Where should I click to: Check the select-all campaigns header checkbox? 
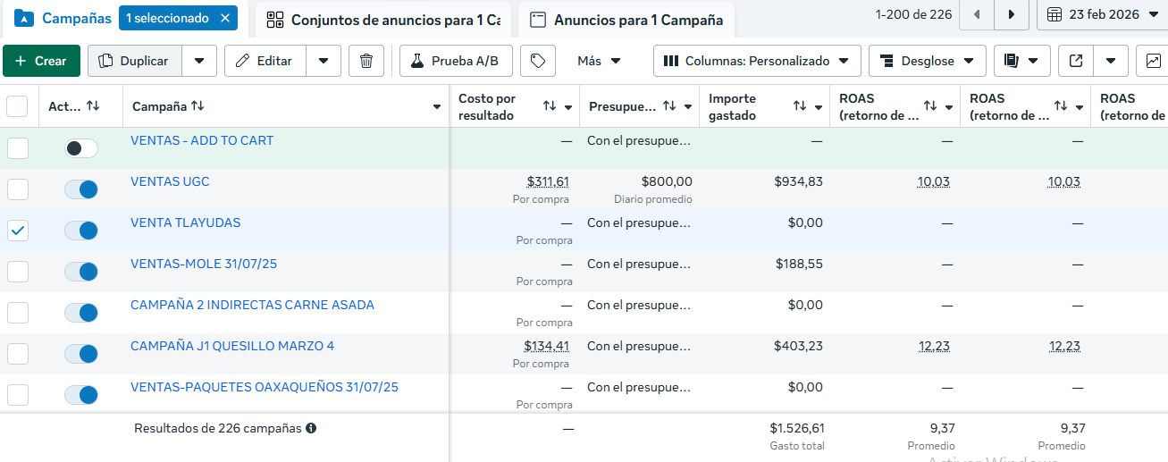pyautogui.click(x=18, y=106)
